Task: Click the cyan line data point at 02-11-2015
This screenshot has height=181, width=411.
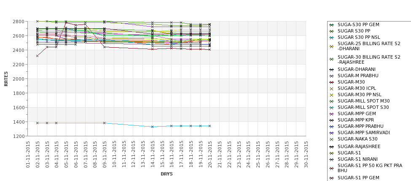Action: click(x=37, y=123)
